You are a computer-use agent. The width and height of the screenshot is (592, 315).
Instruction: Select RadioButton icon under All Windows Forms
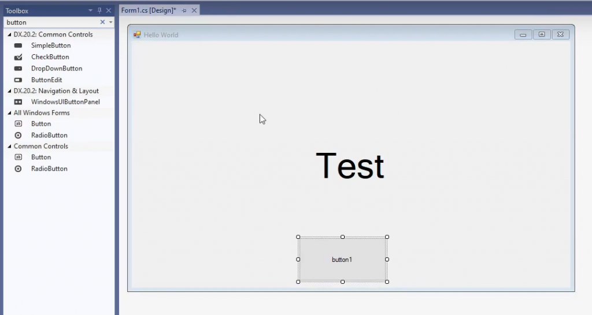click(18, 135)
